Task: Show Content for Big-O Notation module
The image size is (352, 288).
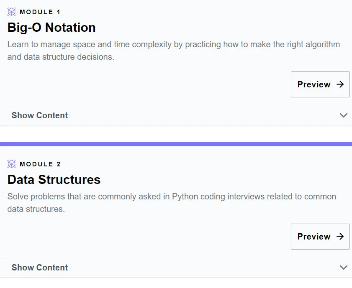Action: coord(40,115)
